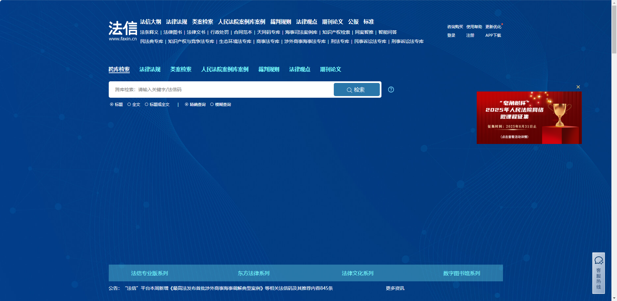This screenshot has width=617, height=301.
Task: Focus the 跨库检索 keyword input field
Action: pyautogui.click(x=221, y=90)
